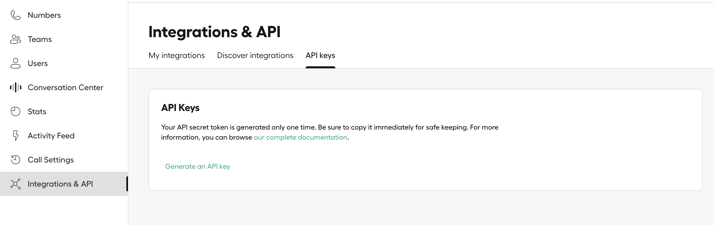714x225 pixels.
Task: Open Call Settings in the sidebar
Action: click(x=64, y=160)
